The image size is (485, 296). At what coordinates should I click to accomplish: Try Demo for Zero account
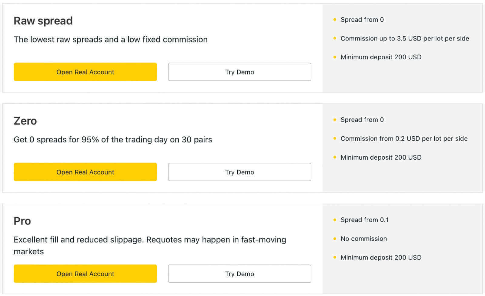(x=239, y=172)
